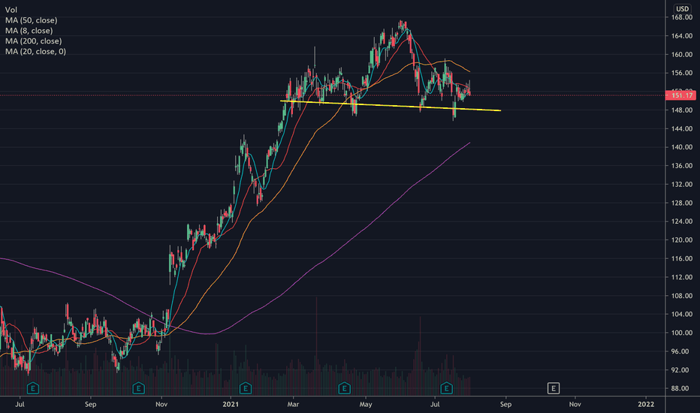Click the 148.00 price axis label
The image size is (700, 413).
pos(682,110)
